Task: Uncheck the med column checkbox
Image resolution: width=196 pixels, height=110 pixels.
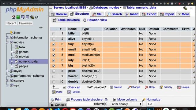Action: click(x=54, y=55)
